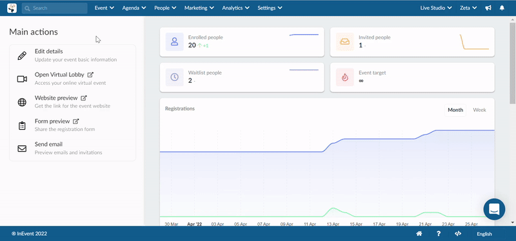Open the Zeta account dropdown
This screenshot has height=241, width=516.
(x=469, y=8)
